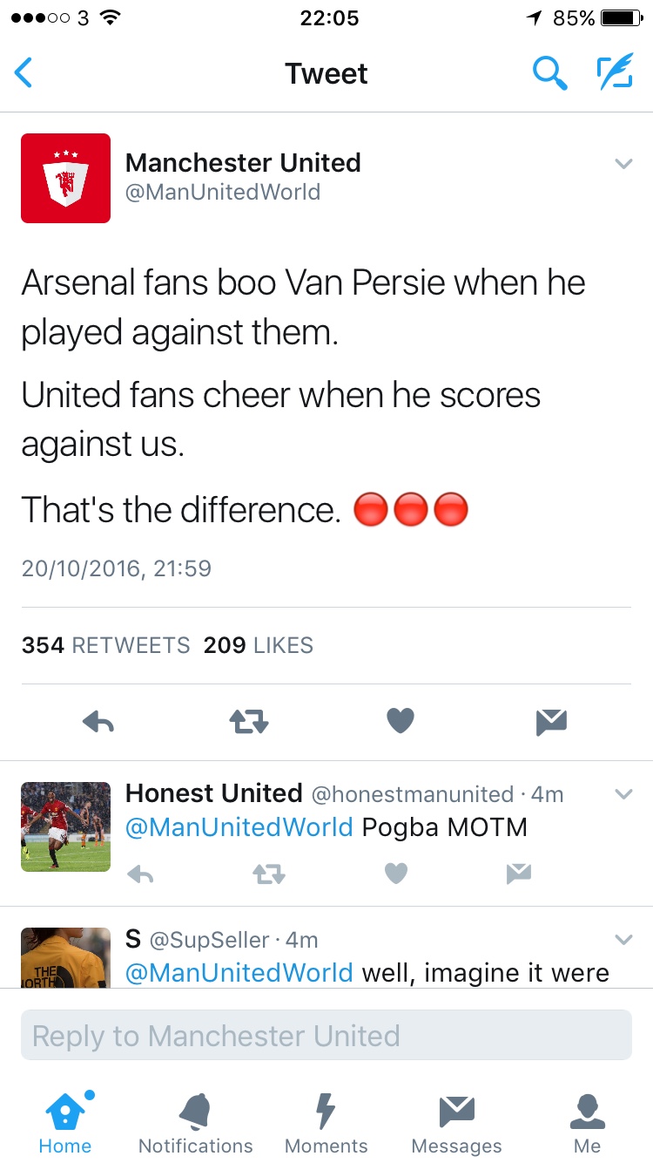Compose new tweet with quill icon
This screenshot has height=1163, width=653.
[x=614, y=73]
